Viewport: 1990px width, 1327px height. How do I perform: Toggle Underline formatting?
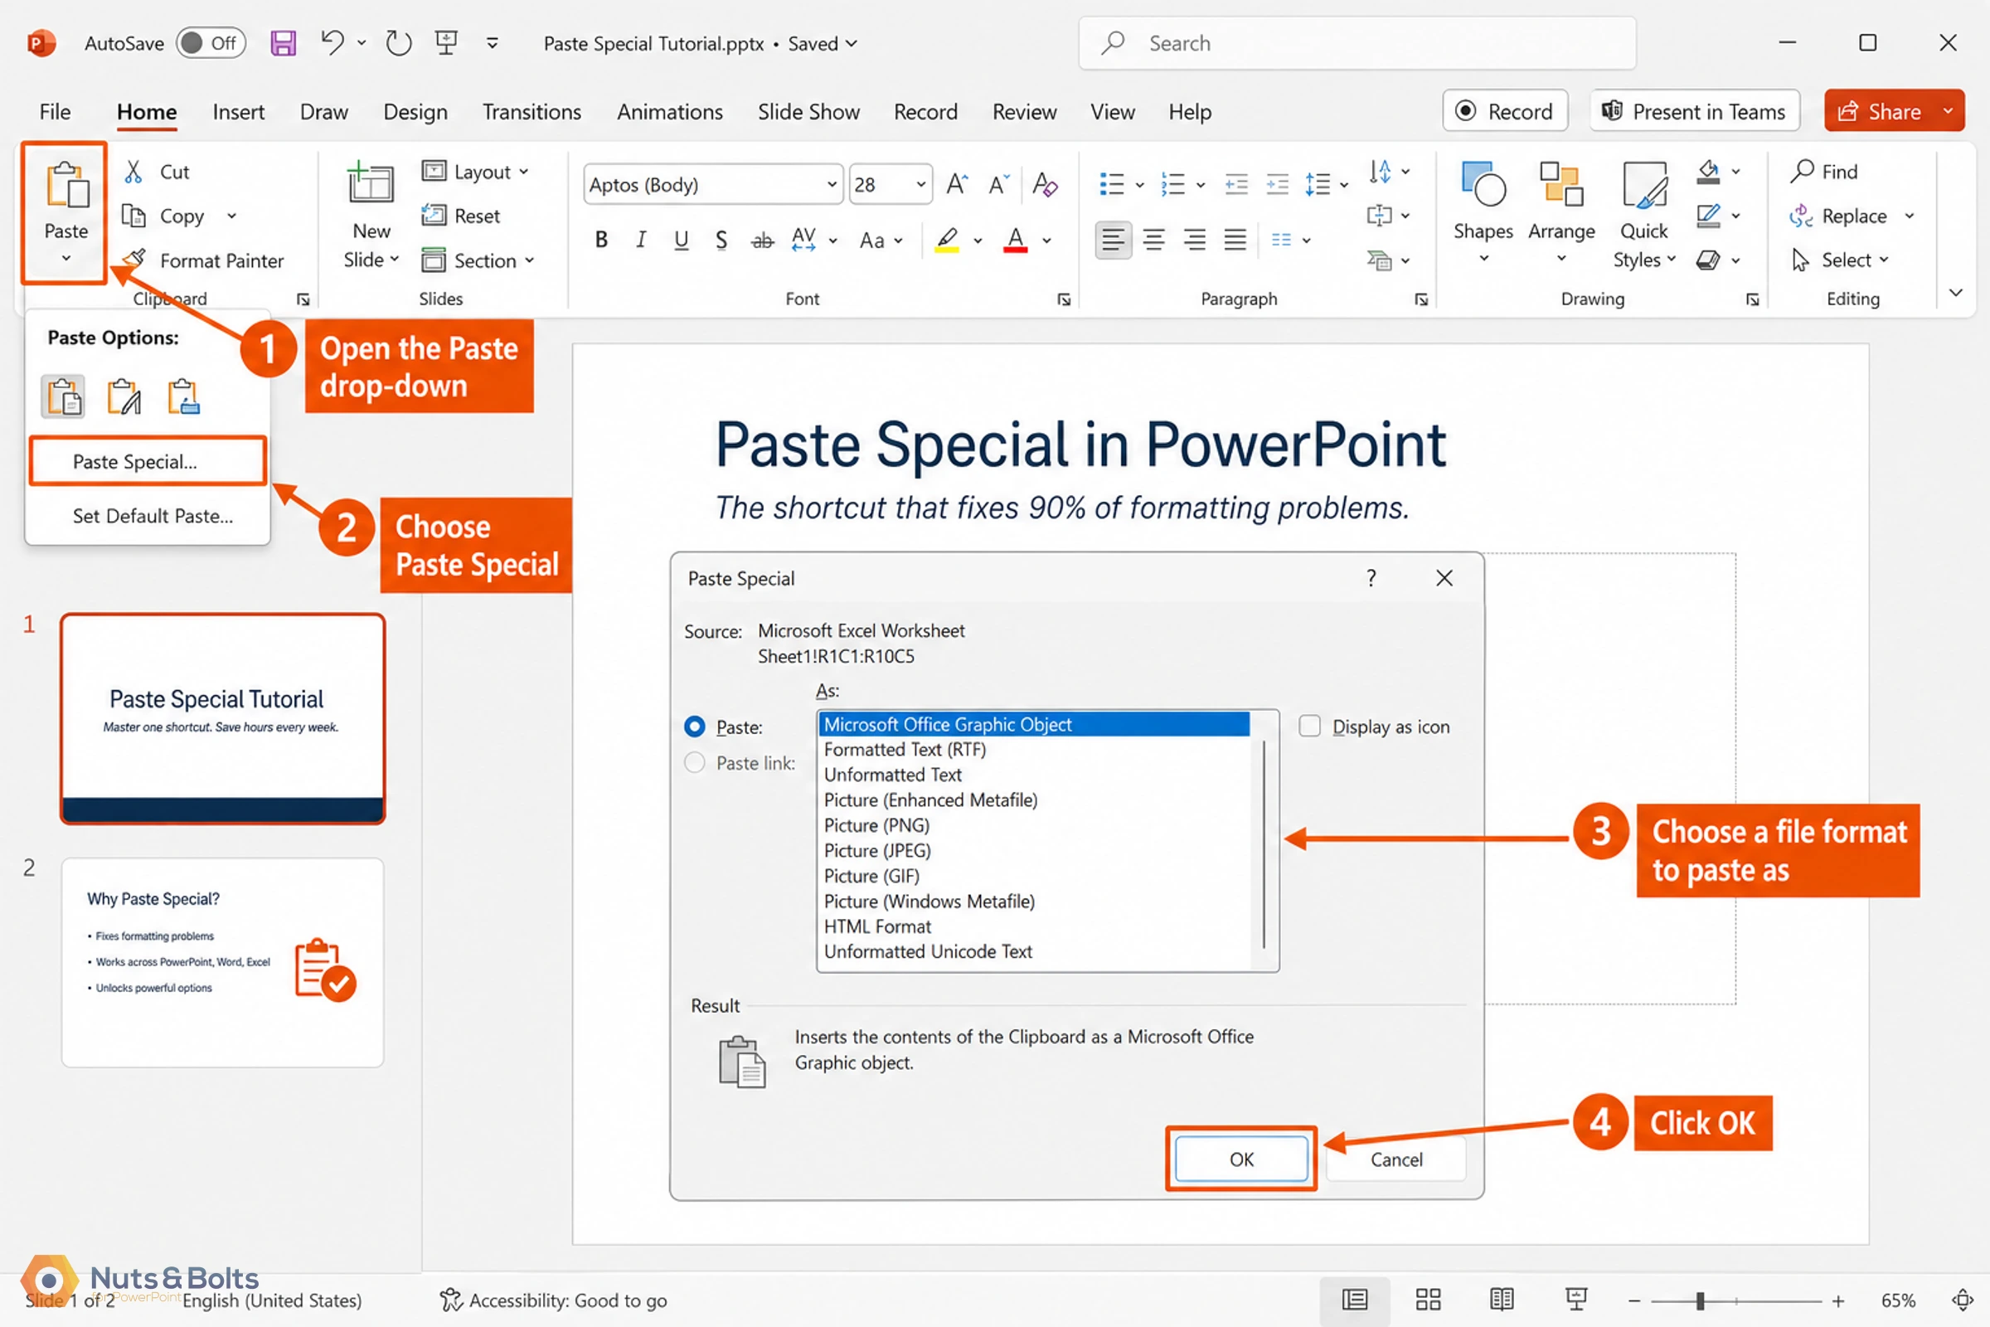681,241
